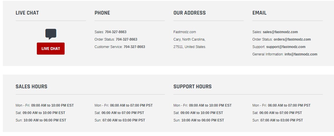Image resolution: width=334 pixels, height=136 pixels.
Task: Click the Customer Service phone number
Action: [134, 47]
